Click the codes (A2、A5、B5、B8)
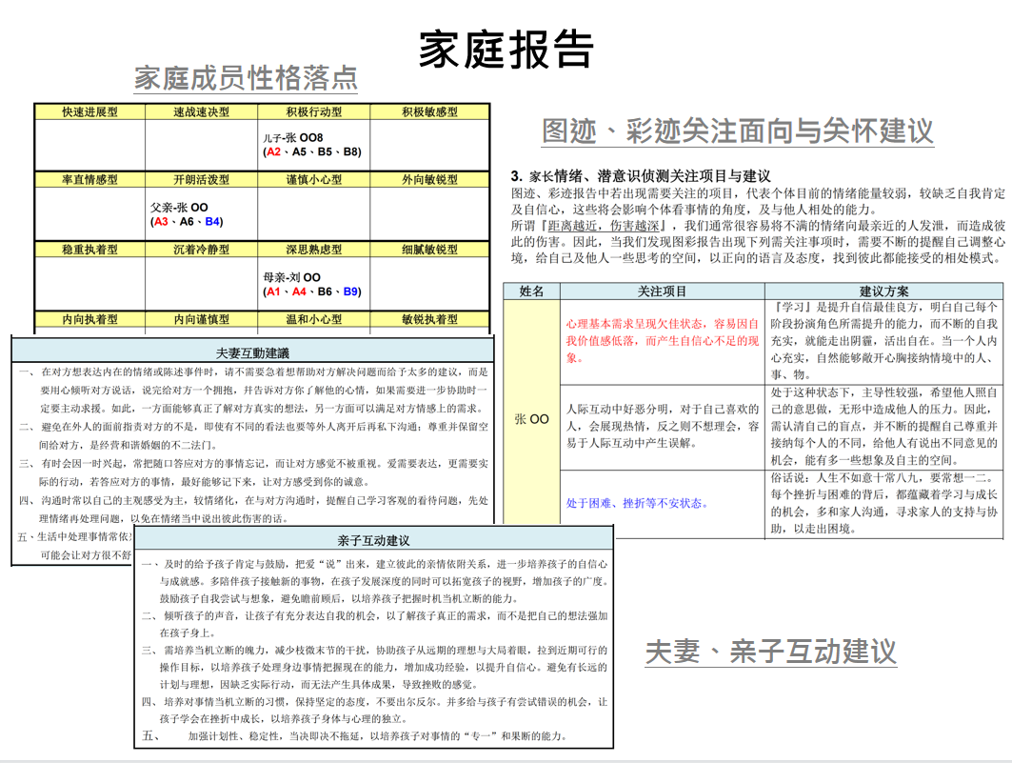Image resolution: width=1012 pixels, height=763 pixels. point(311,152)
